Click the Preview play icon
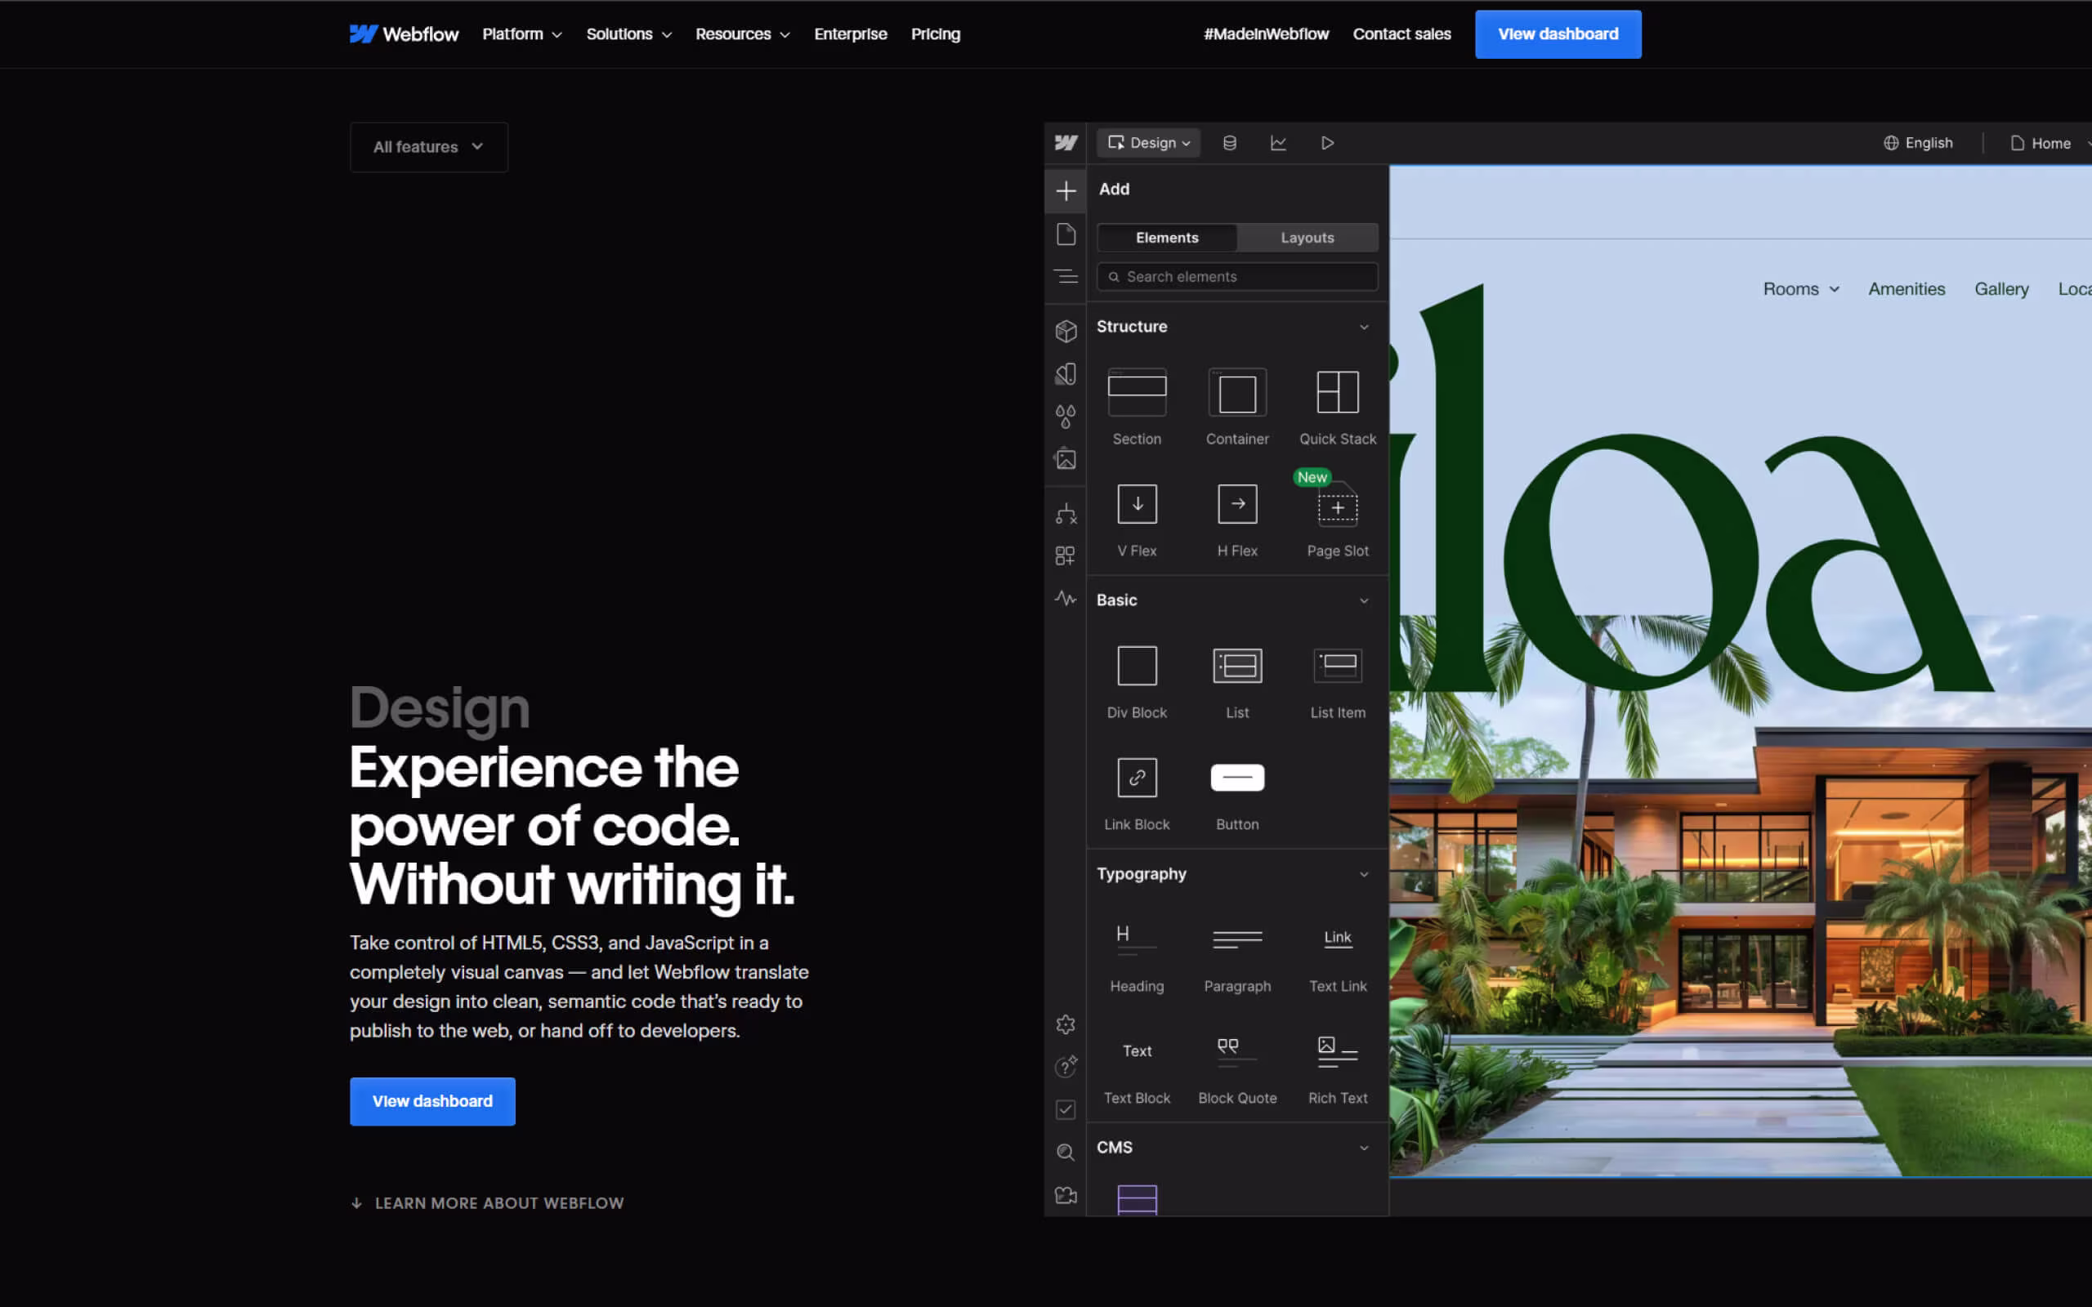This screenshot has height=1307, width=2092. (1328, 143)
